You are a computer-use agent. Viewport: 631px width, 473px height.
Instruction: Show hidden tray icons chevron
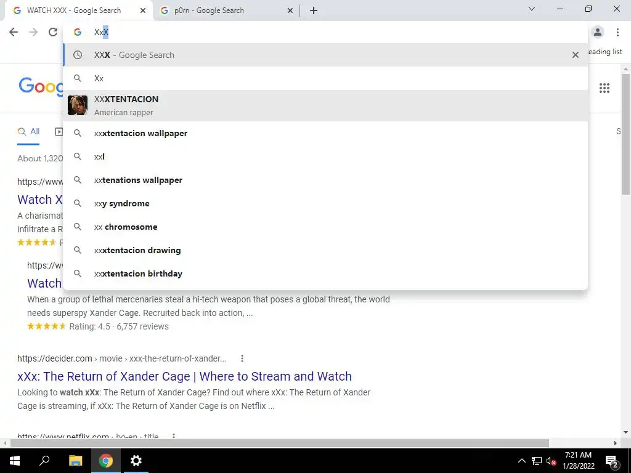521,461
